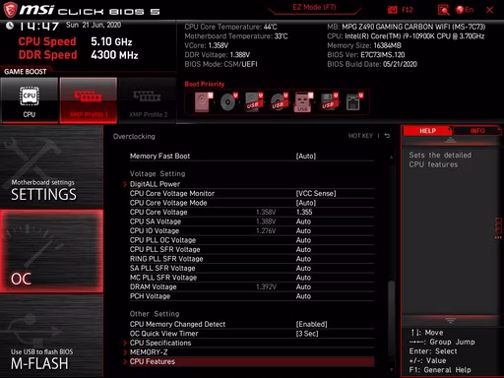
Task: Click the F12 screenshot camera icon
Action: click(x=392, y=10)
